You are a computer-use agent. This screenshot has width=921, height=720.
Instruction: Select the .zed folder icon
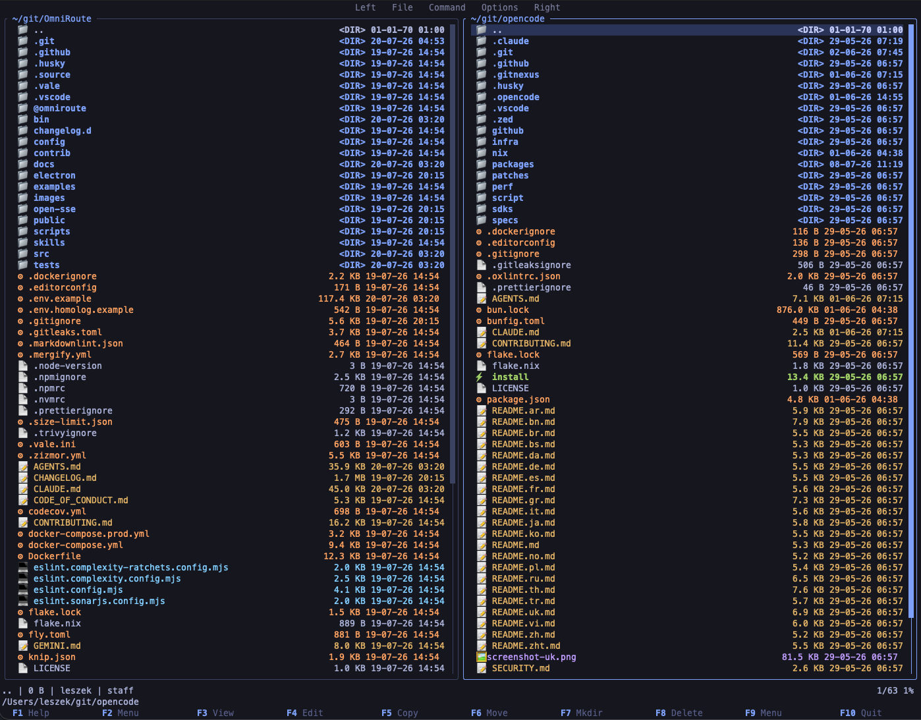[482, 119]
